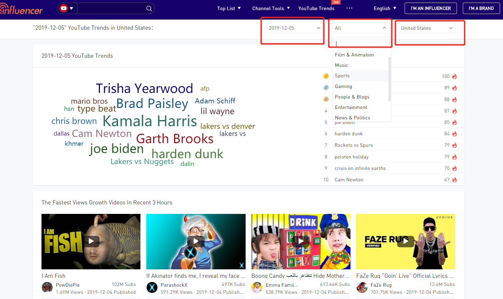Click rank 3 bronze medal icon
503x299 pixels.
[326, 99]
